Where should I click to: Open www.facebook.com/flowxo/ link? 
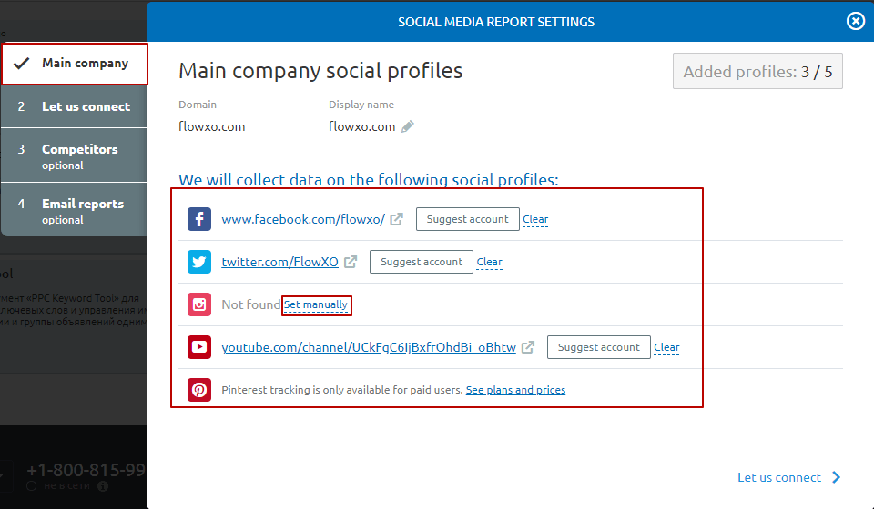pyautogui.click(x=303, y=219)
